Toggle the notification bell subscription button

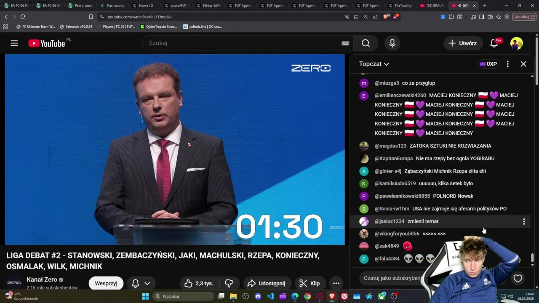click(136, 283)
